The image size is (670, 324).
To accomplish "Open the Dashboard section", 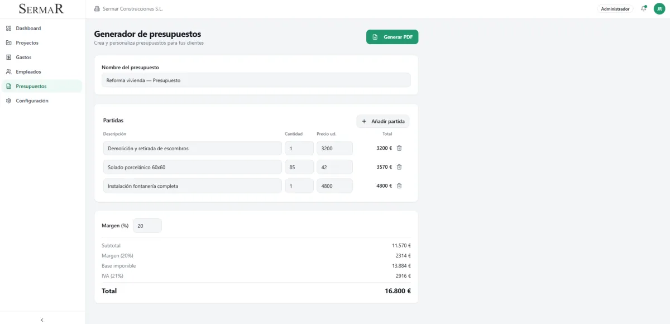I will click(28, 28).
